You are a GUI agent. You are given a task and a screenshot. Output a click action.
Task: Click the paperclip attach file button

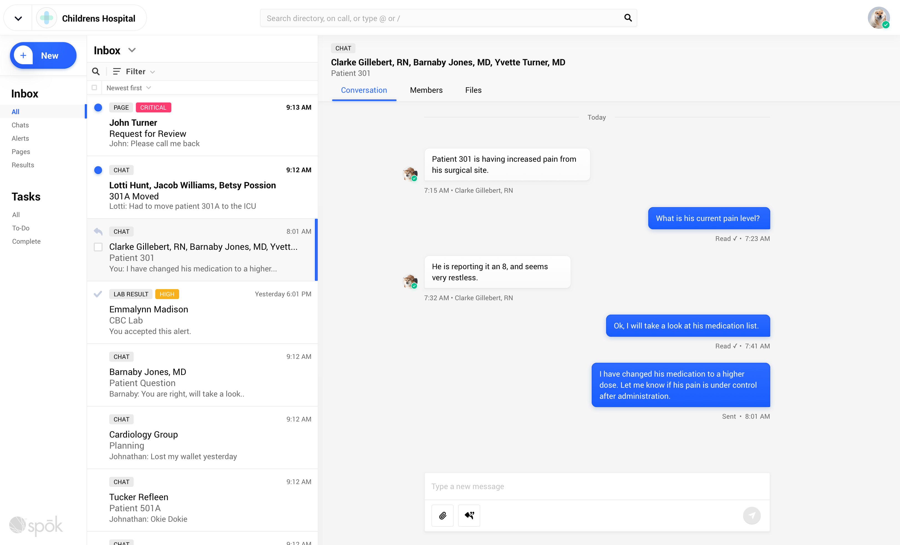coord(442,515)
